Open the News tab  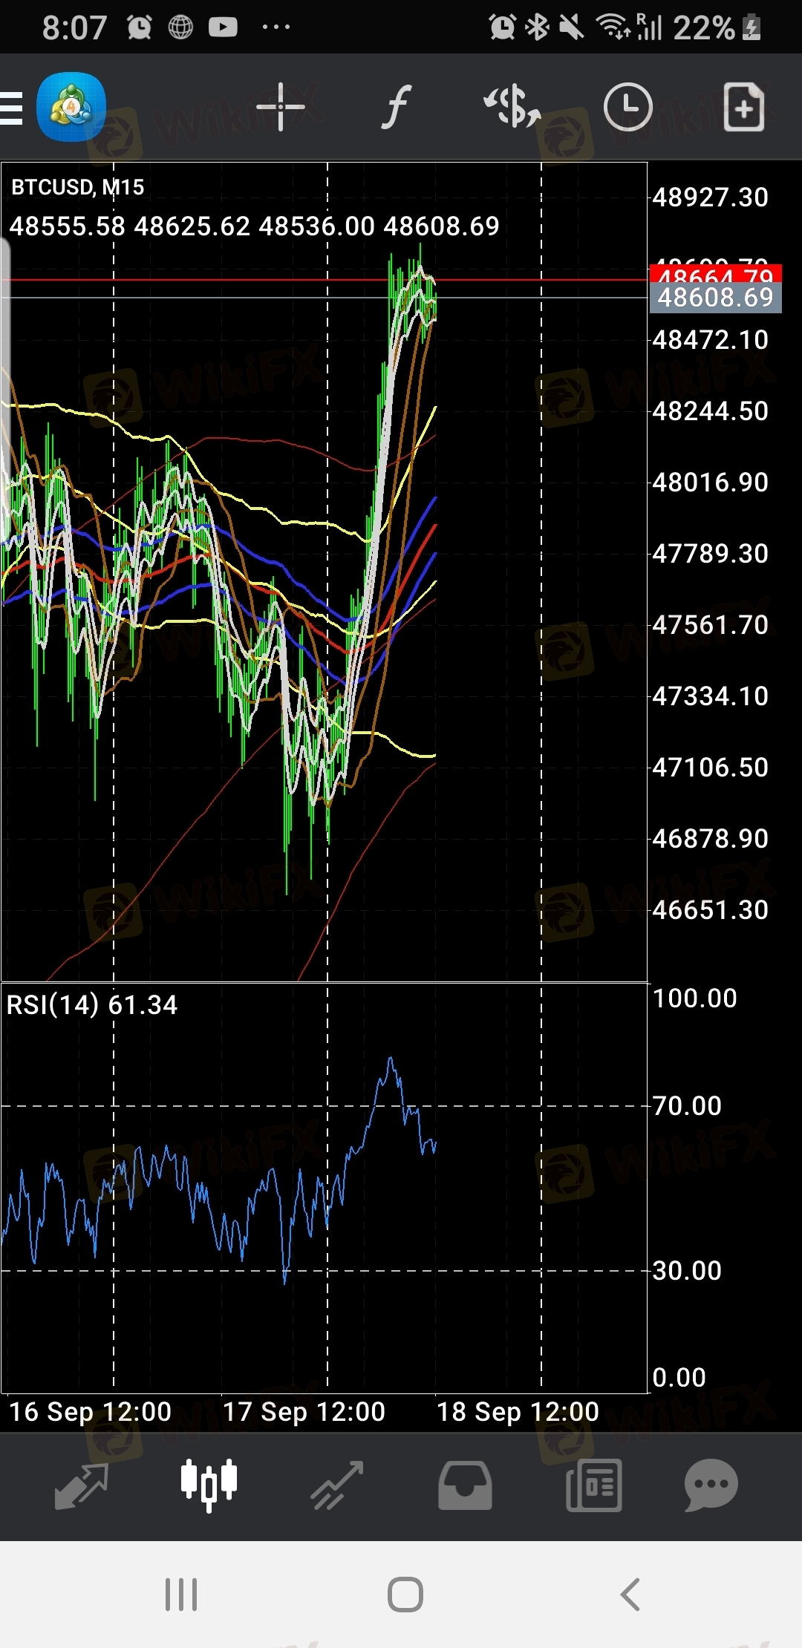(x=593, y=1485)
